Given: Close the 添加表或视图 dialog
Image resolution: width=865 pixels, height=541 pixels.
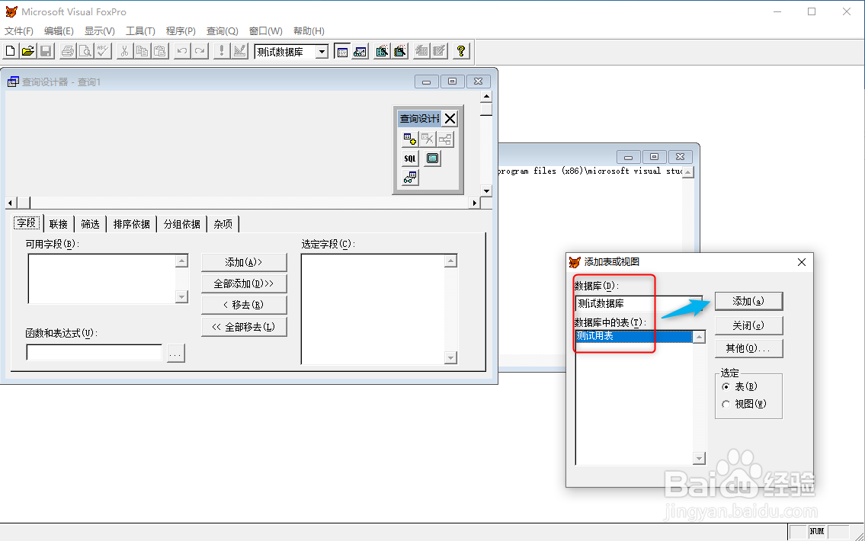Looking at the screenshot, I should (802, 262).
